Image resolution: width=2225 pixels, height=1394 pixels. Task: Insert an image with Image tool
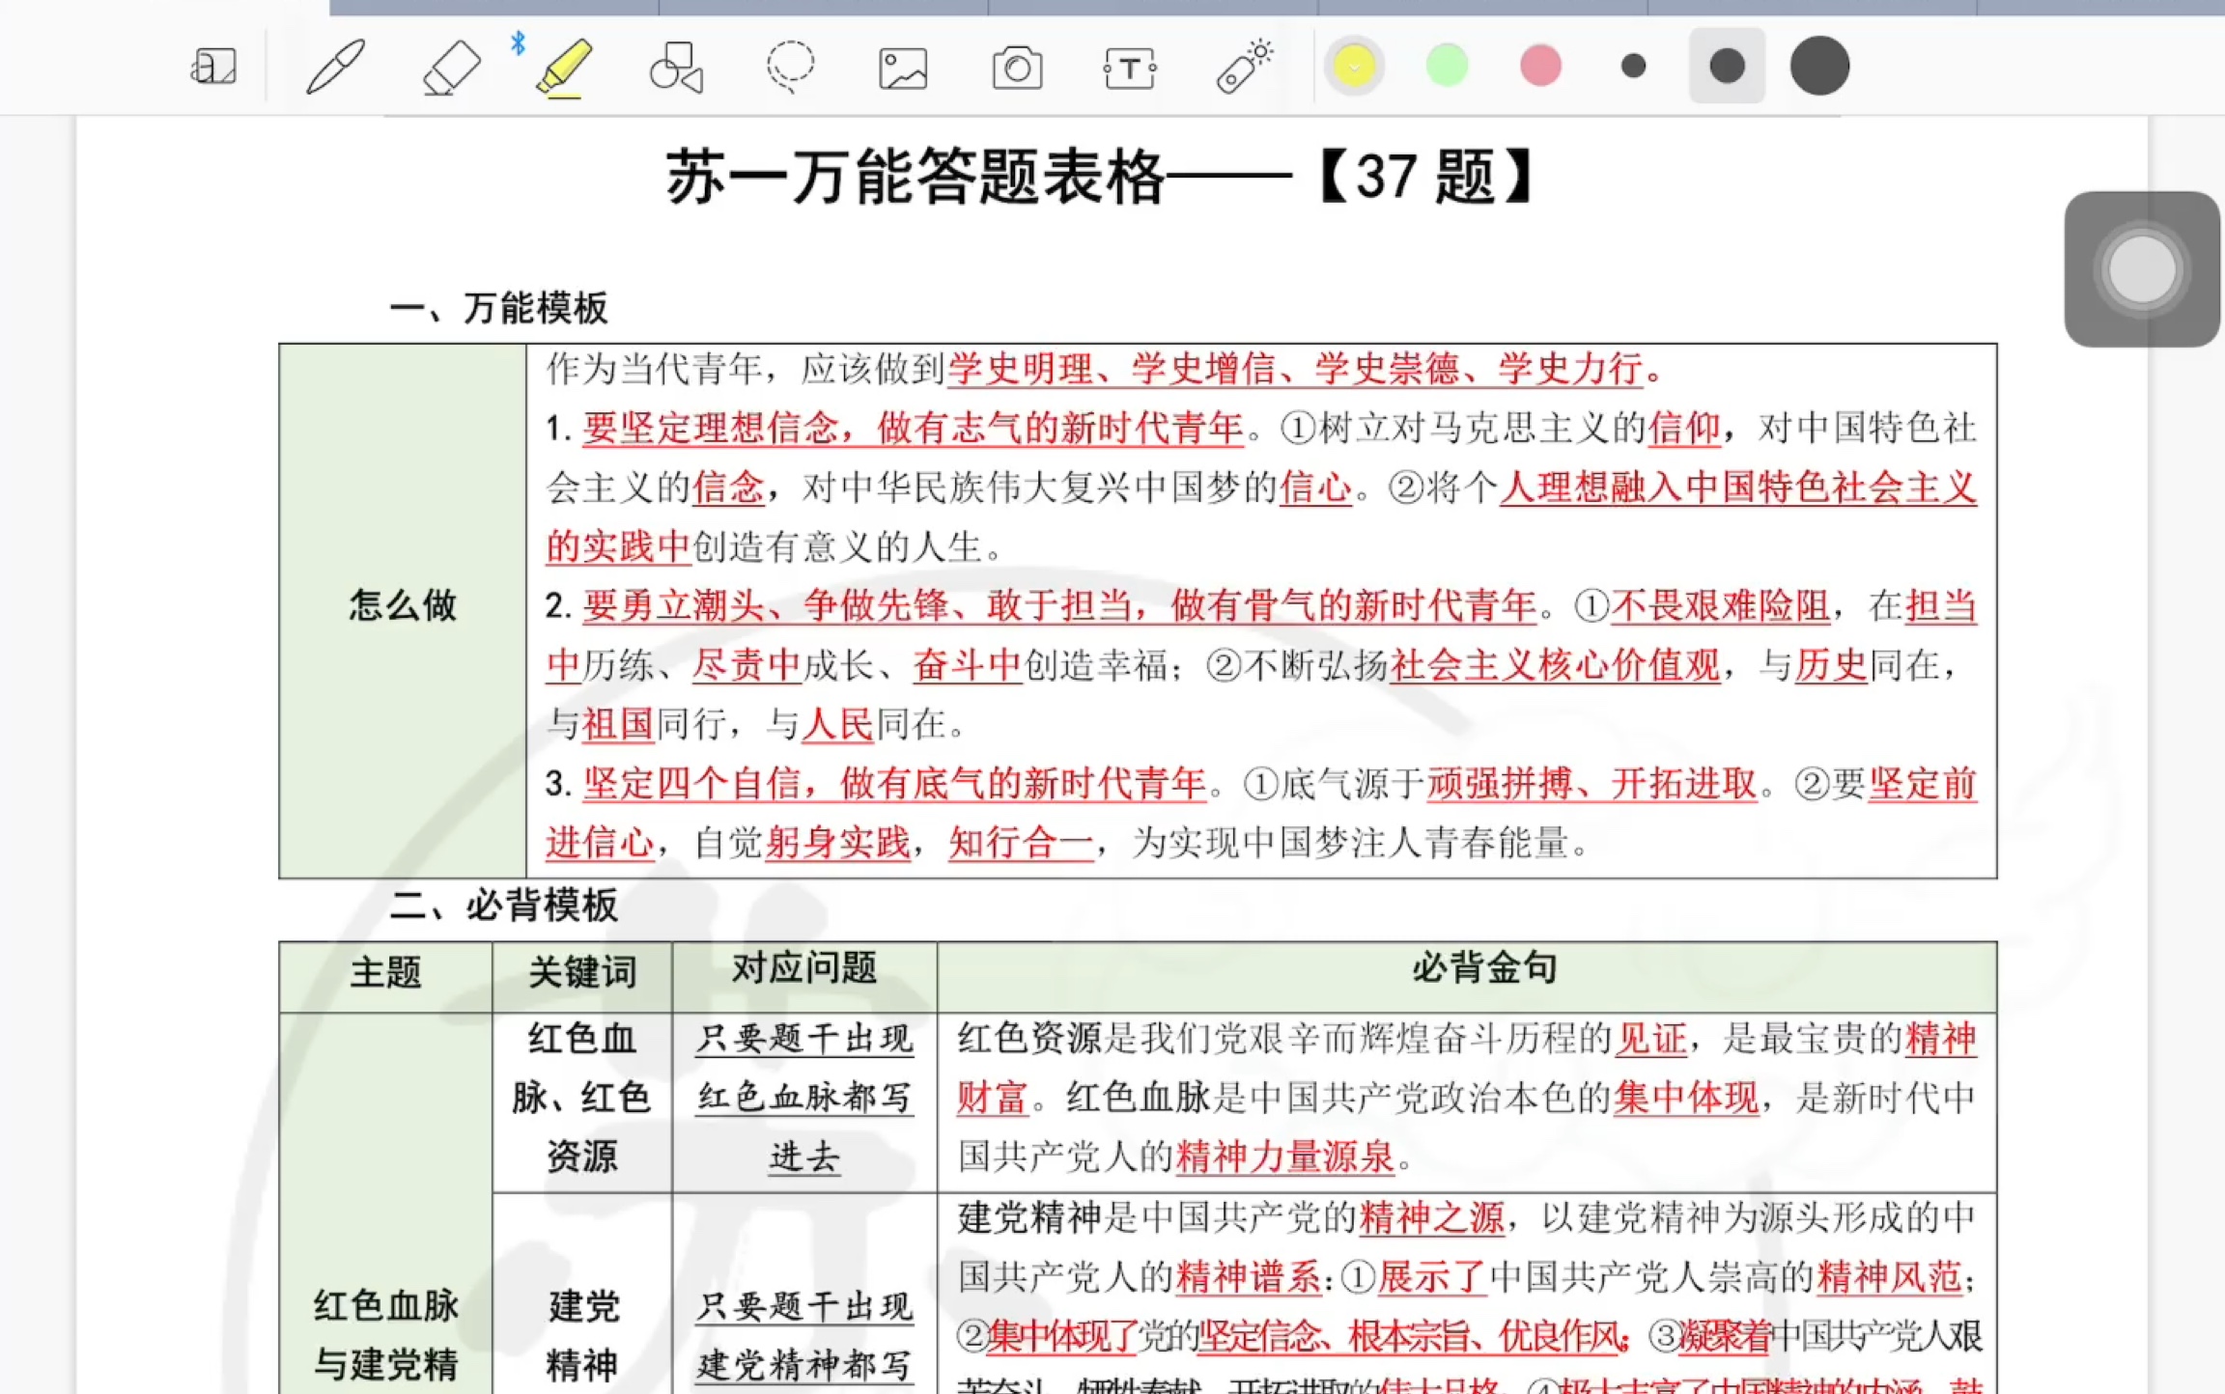click(x=903, y=69)
